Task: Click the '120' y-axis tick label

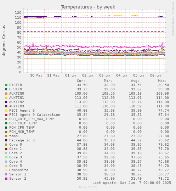Action: point(18,12)
